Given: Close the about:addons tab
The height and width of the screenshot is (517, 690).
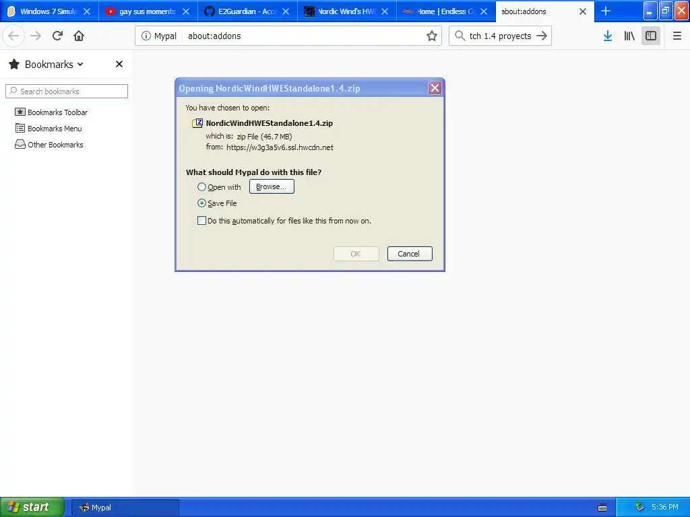Looking at the screenshot, I should pos(583,11).
